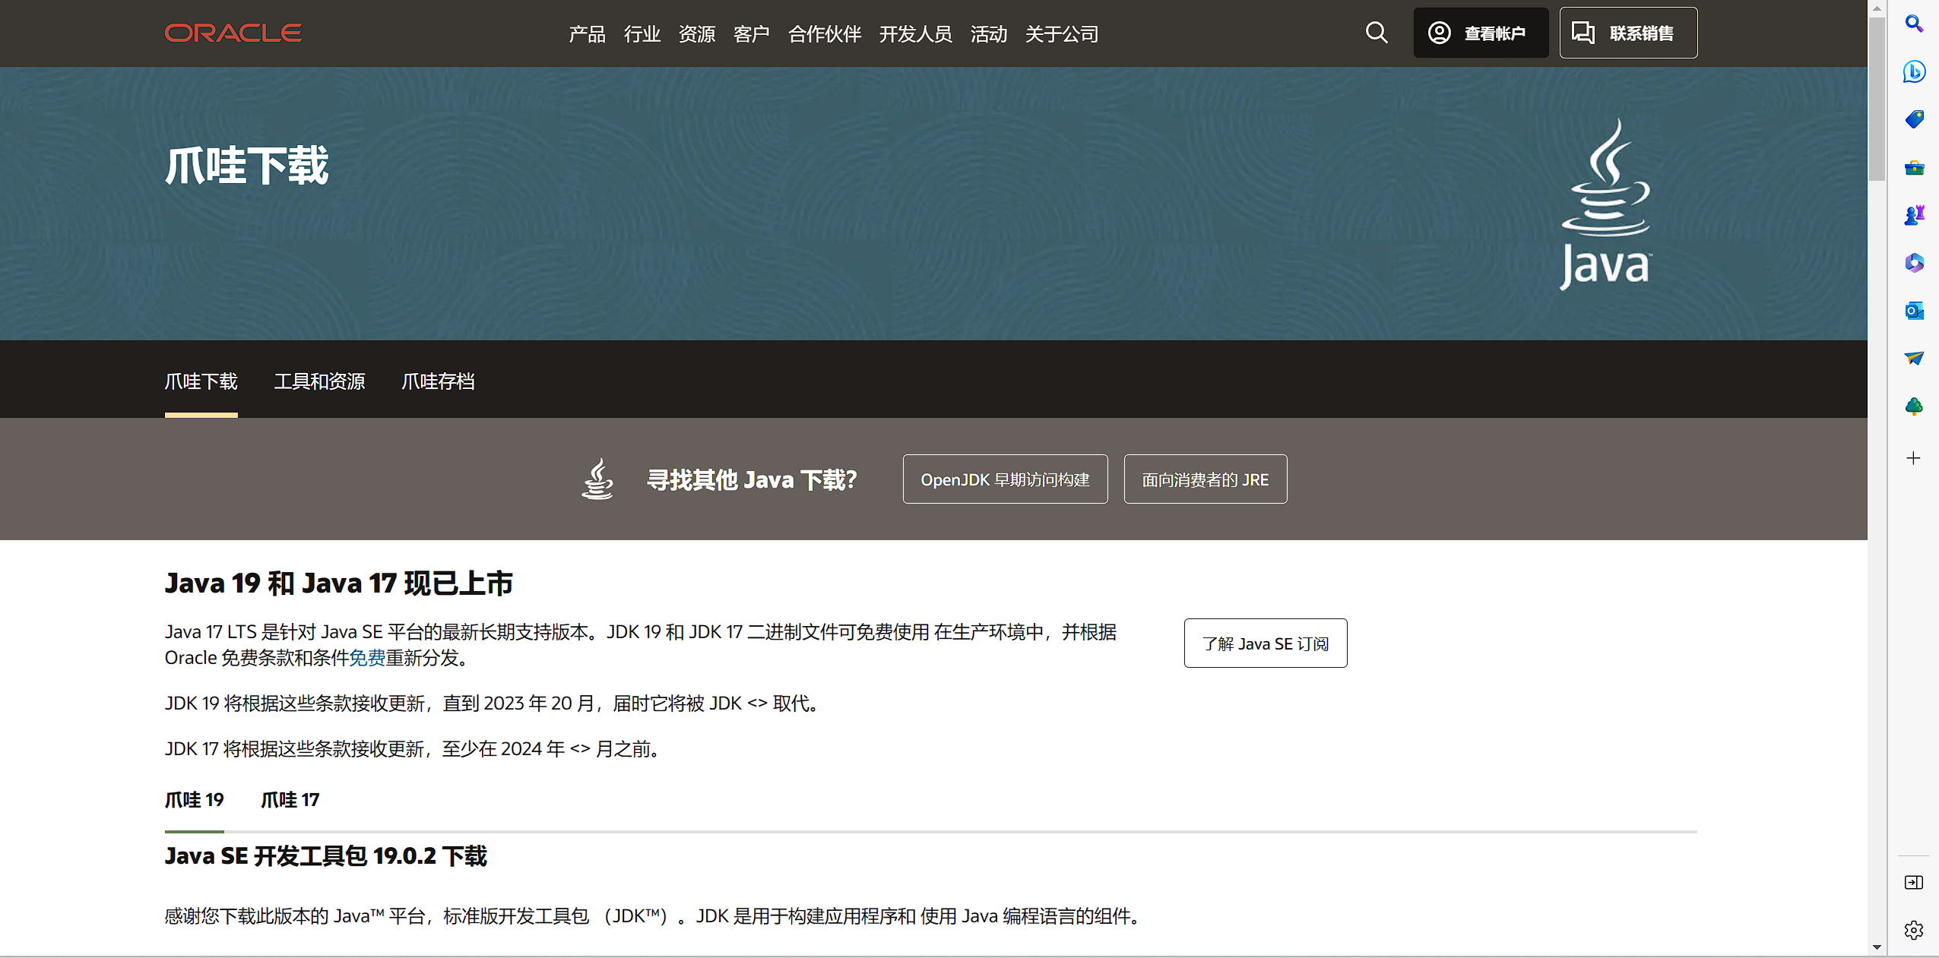Open the site search magnifier icon
1939x958 pixels.
point(1377,33)
